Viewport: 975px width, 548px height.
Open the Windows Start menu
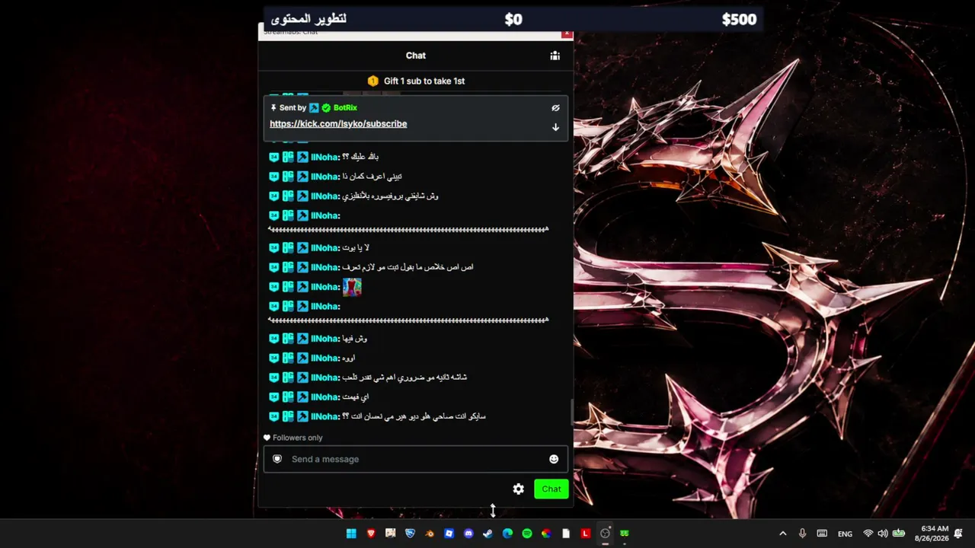[351, 534]
